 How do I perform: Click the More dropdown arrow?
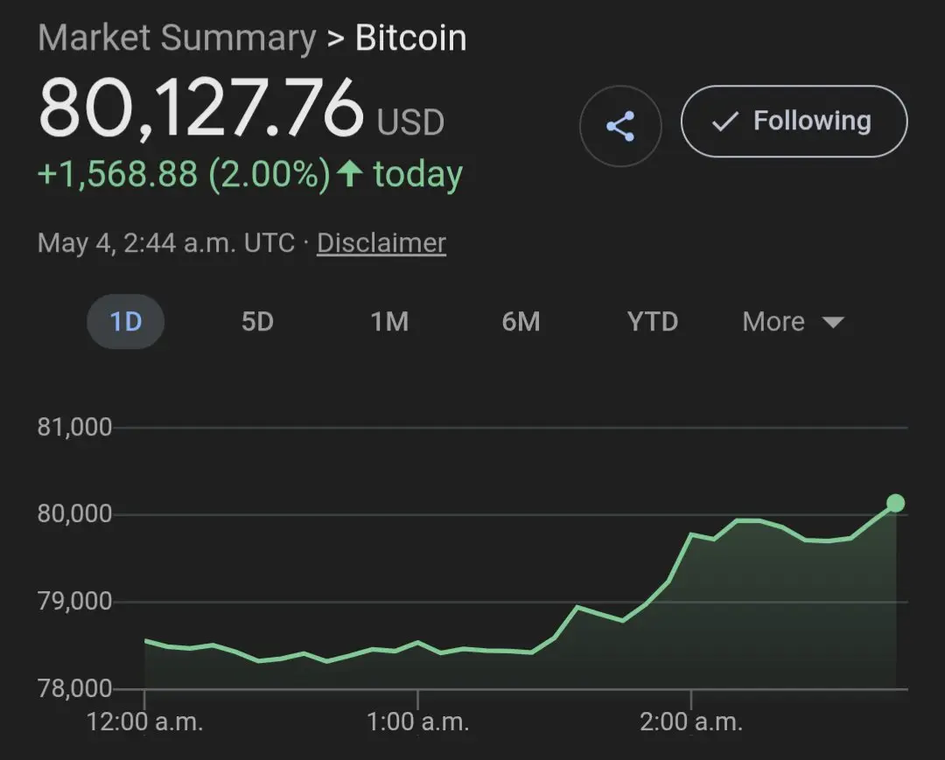(833, 322)
